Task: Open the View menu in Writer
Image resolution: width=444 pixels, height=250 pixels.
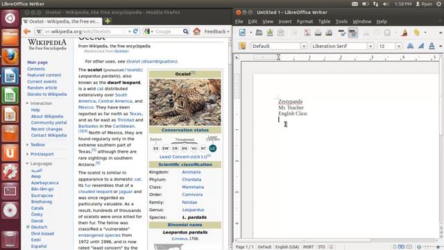Action: 268,22
